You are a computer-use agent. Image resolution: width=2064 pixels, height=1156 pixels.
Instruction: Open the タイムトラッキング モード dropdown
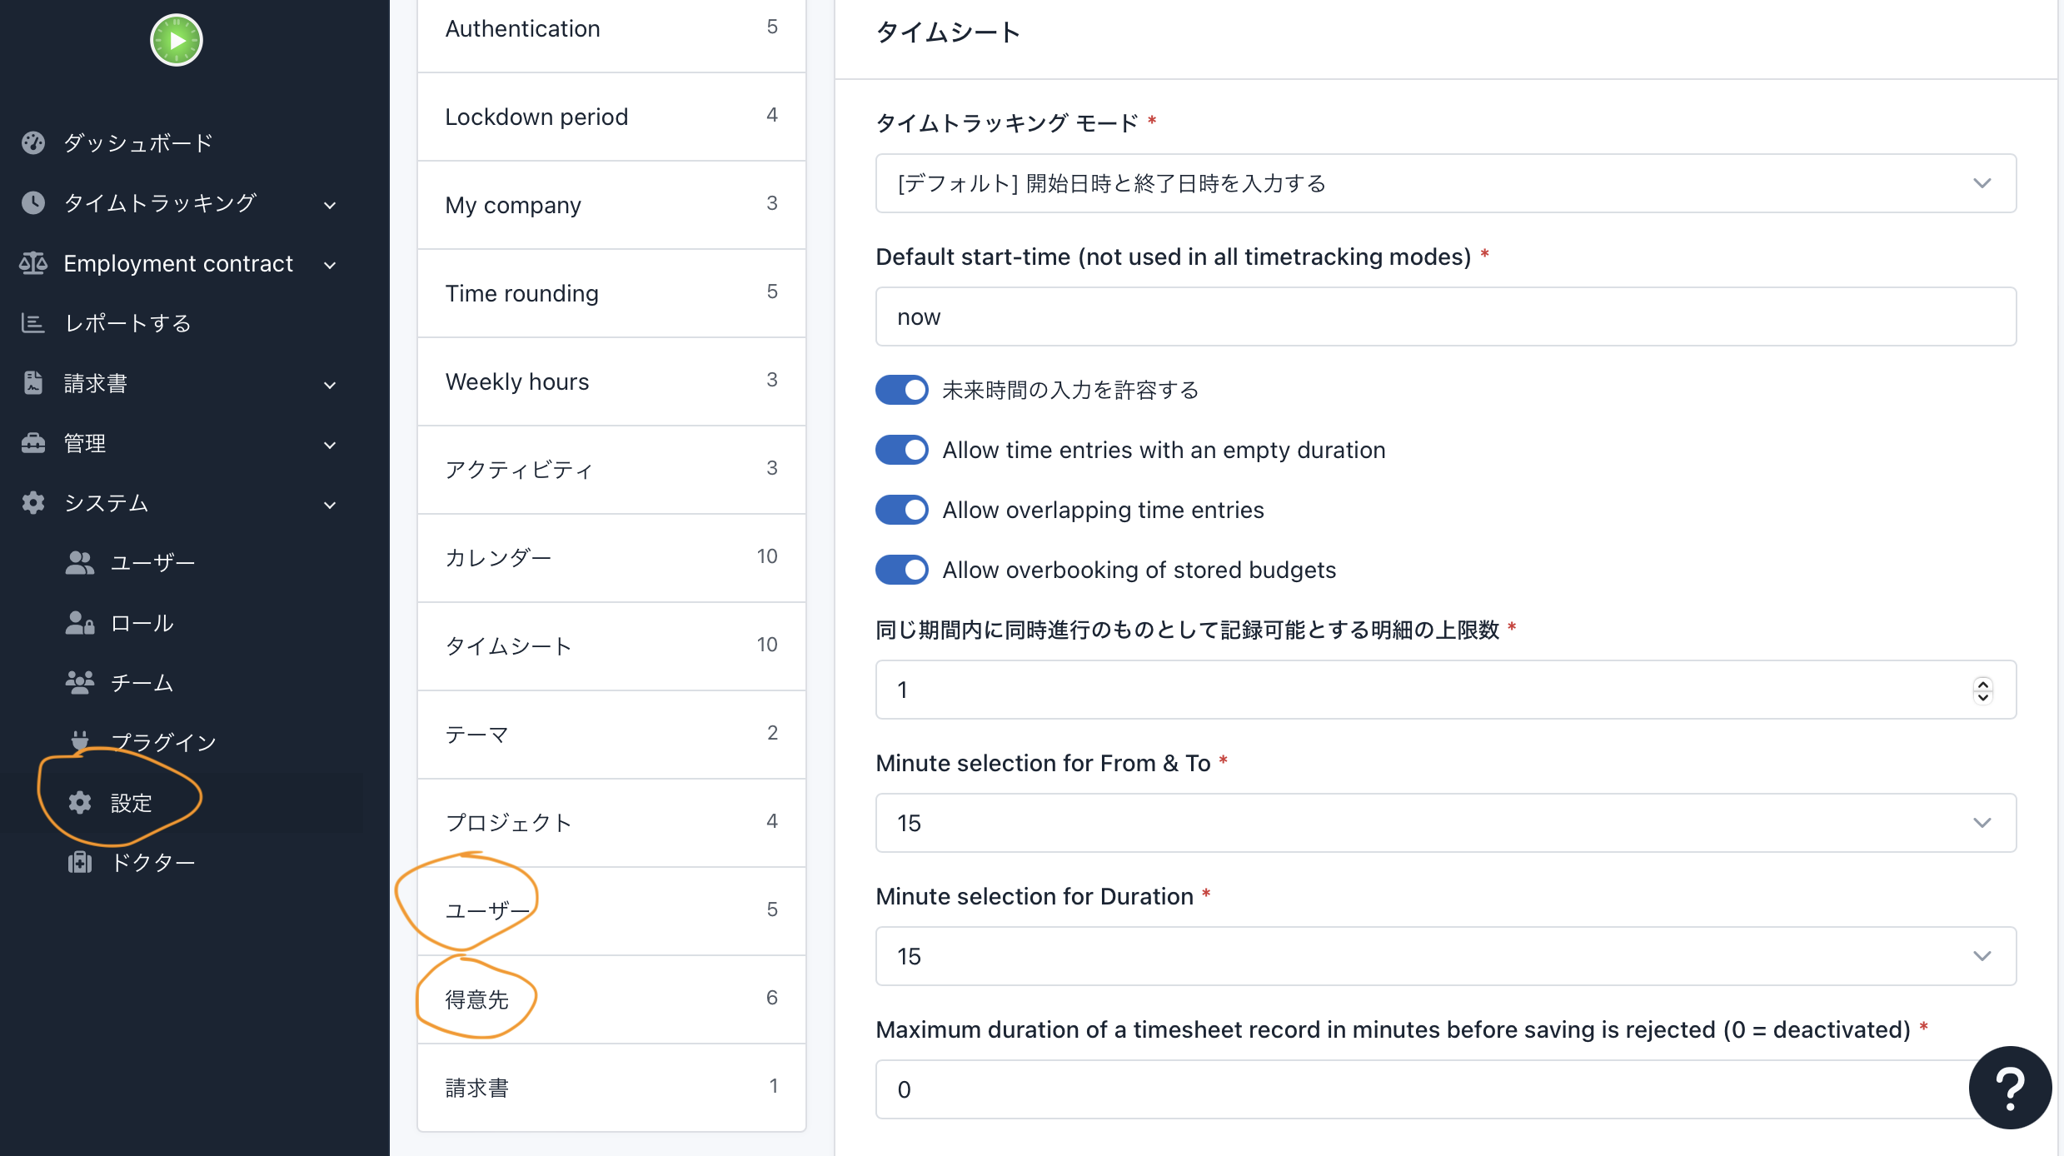tap(1445, 183)
